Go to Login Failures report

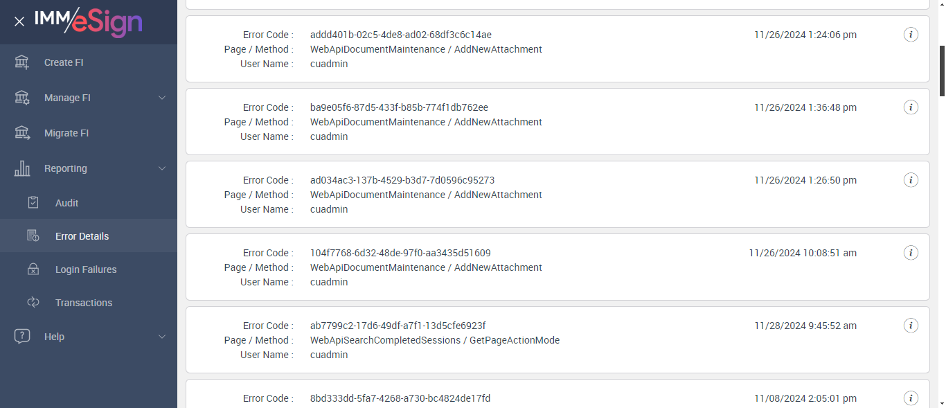point(86,269)
